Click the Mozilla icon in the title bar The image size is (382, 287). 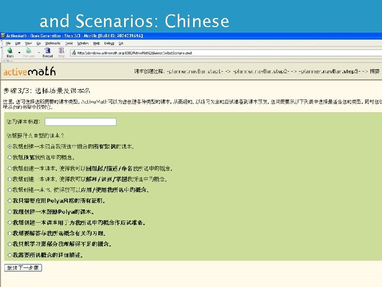tap(3, 36)
